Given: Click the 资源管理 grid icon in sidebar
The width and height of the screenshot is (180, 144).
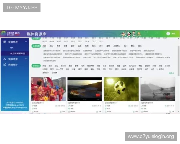Looking at the screenshot, I should pyautogui.click(x=5, y=42).
